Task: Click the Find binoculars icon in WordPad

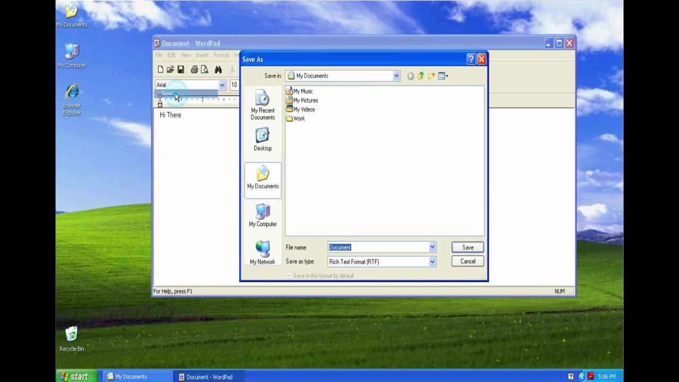Action: [x=218, y=70]
